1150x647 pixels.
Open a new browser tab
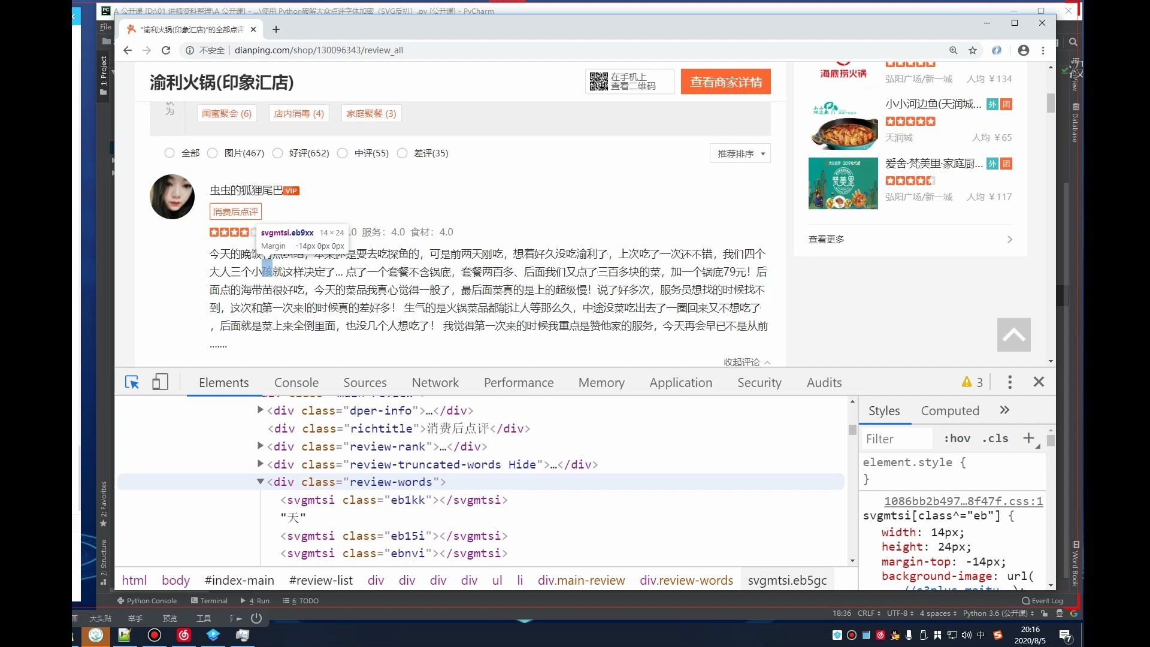click(276, 29)
